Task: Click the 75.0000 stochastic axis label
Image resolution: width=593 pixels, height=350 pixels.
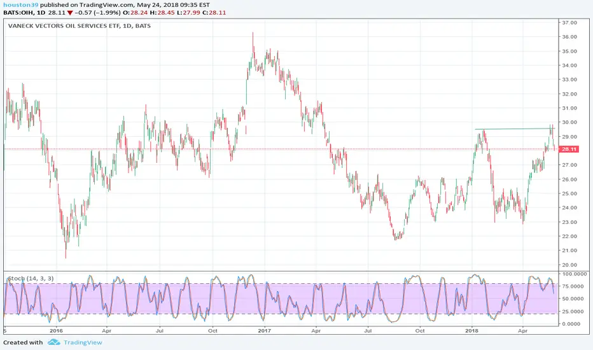Action: pyautogui.click(x=573, y=286)
